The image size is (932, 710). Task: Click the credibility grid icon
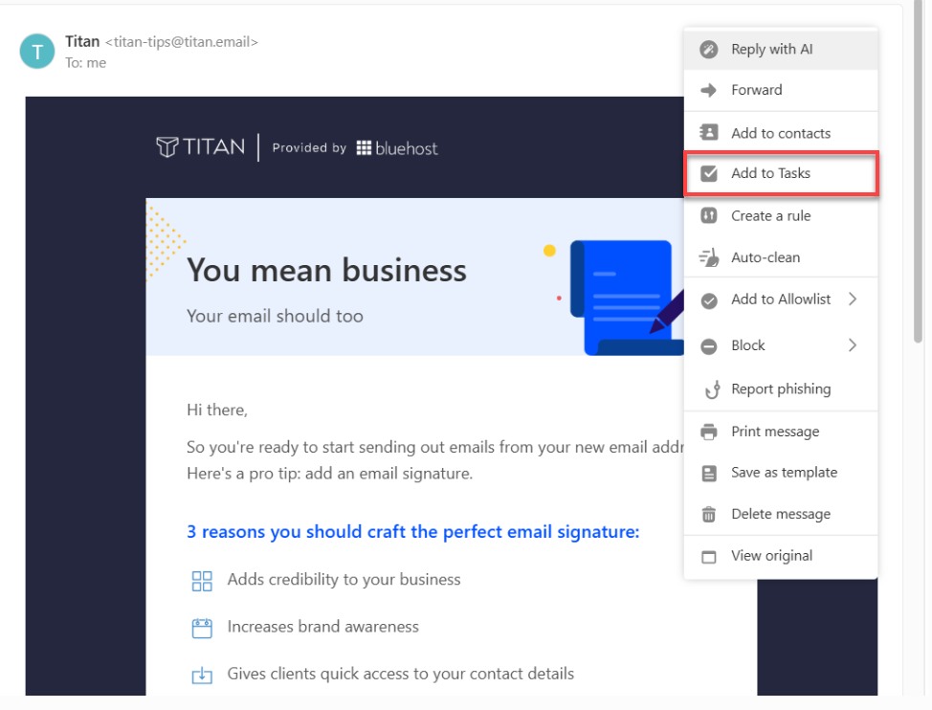202,581
